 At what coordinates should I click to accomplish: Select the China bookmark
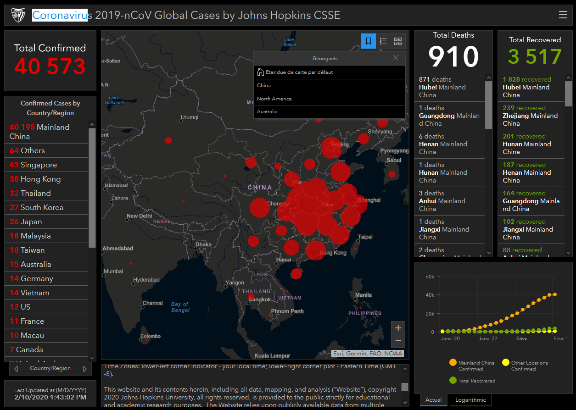pyautogui.click(x=329, y=85)
